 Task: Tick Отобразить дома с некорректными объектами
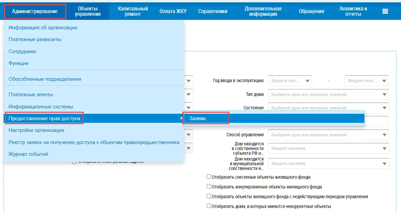click(x=209, y=206)
